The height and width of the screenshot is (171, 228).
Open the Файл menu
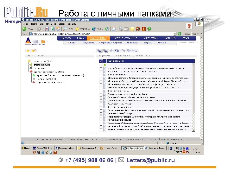25,24
